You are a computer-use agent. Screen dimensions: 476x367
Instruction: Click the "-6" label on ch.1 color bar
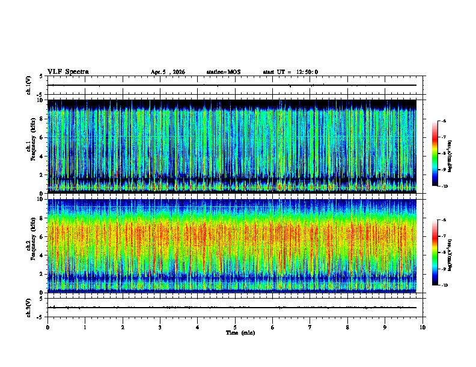(444, 121)
